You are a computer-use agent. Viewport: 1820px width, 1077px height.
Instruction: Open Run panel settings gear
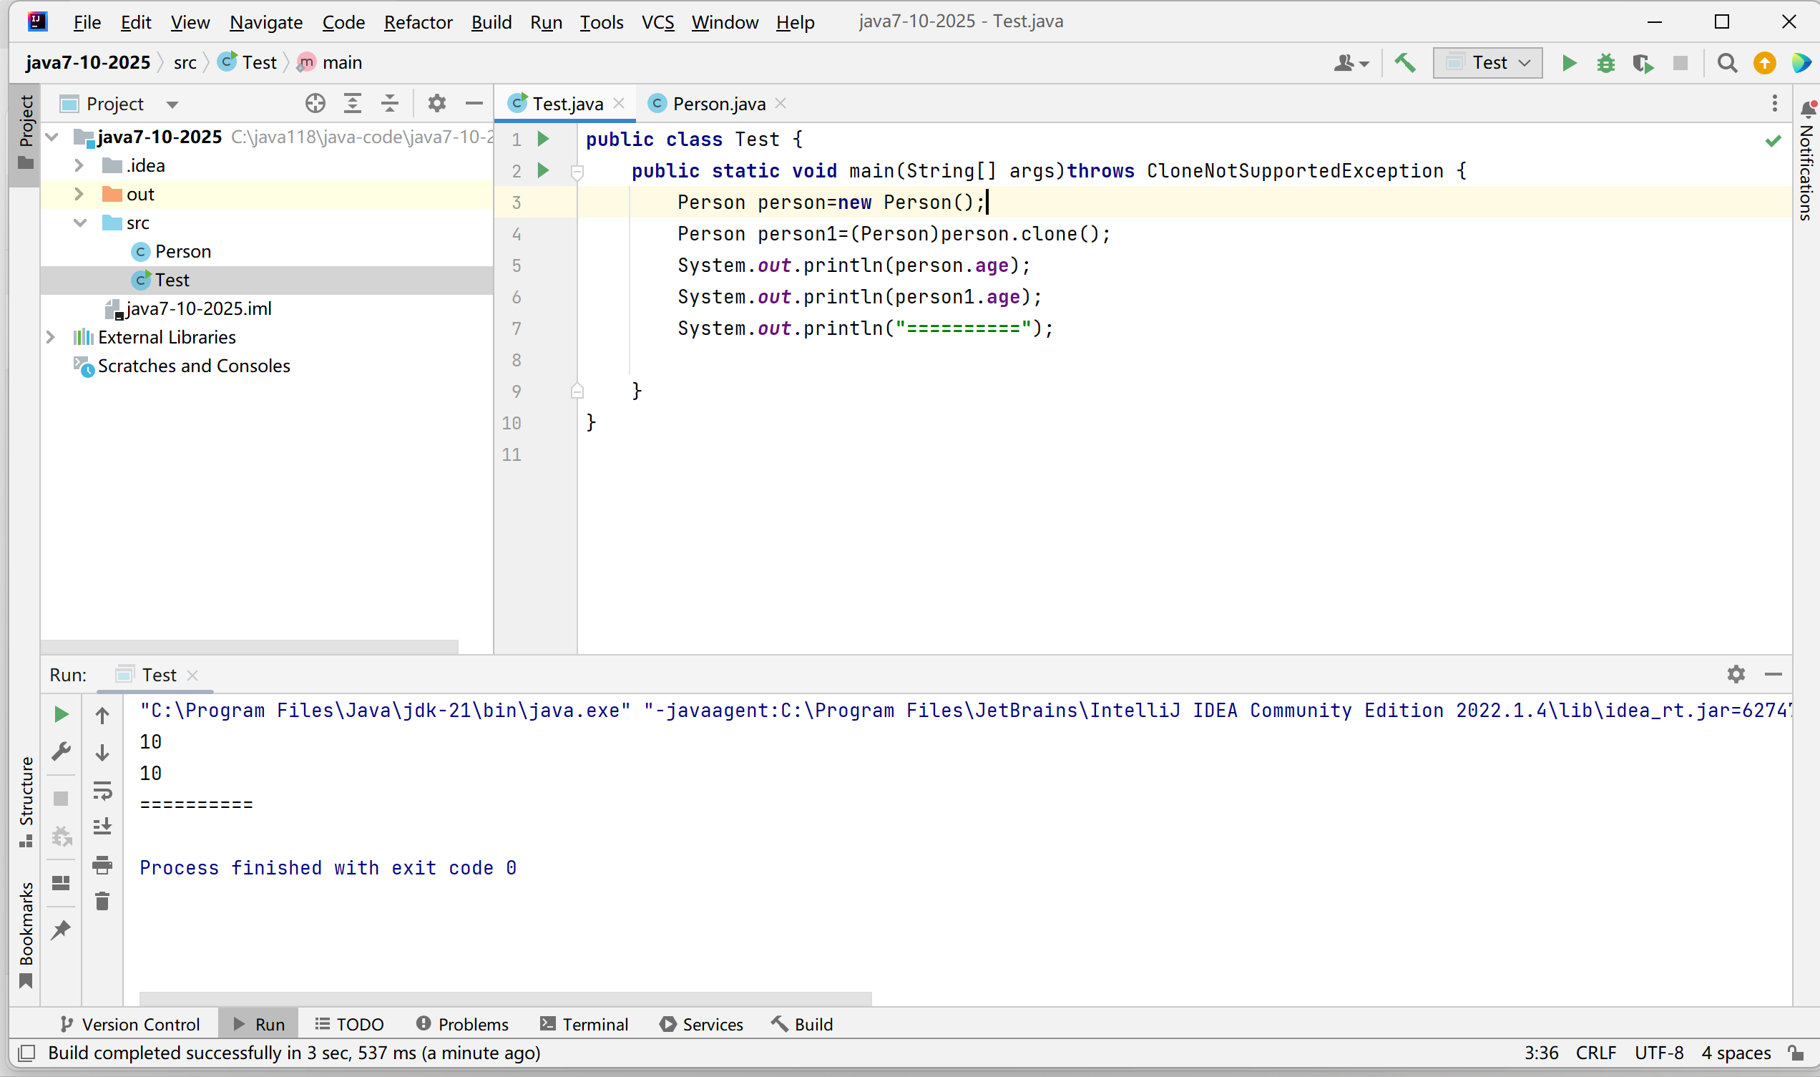[1735, 674]
